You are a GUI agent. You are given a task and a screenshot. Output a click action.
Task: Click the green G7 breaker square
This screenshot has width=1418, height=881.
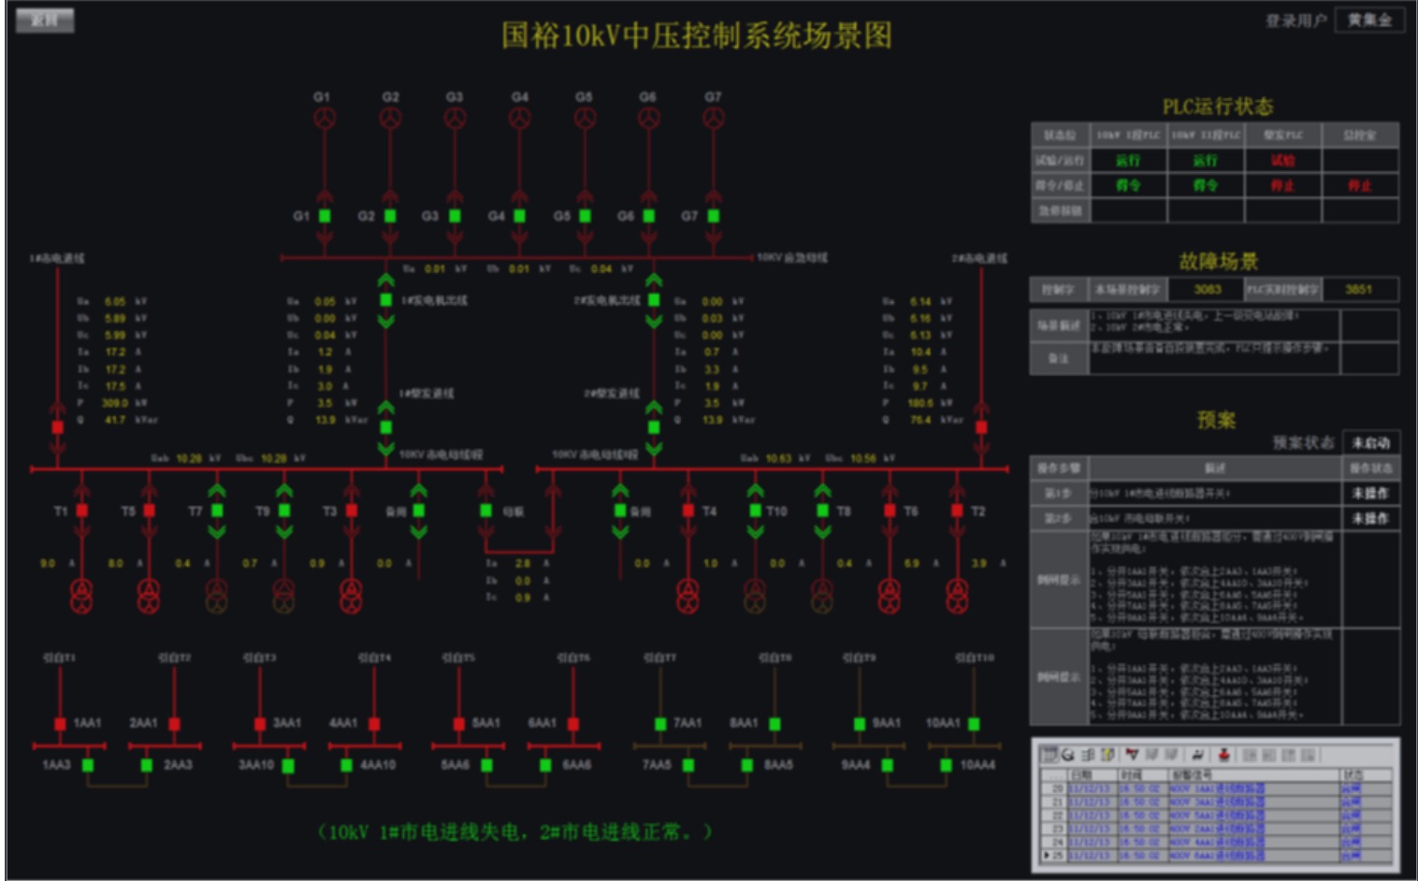(x=714, y=216)
